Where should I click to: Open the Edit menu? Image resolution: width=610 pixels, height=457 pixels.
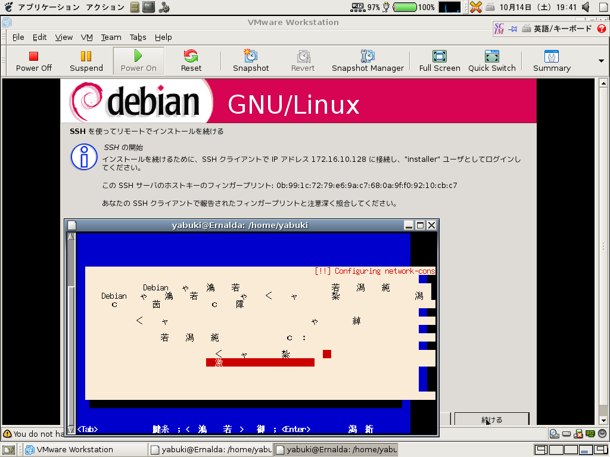[40, 37]
